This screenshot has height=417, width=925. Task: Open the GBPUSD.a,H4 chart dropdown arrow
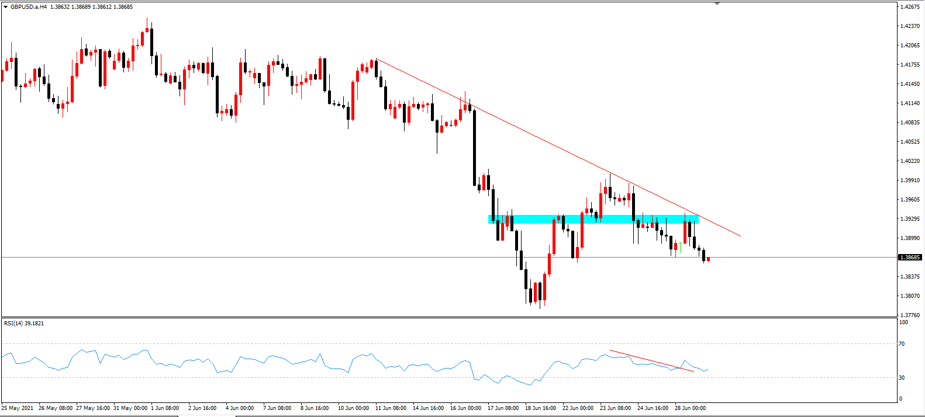[x=6, y=7]
